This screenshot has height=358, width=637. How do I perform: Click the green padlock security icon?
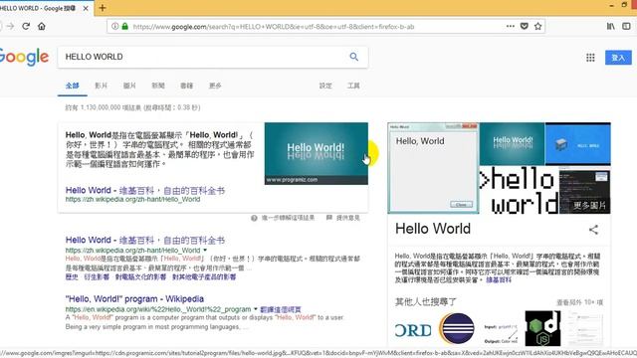click(125, 27)
